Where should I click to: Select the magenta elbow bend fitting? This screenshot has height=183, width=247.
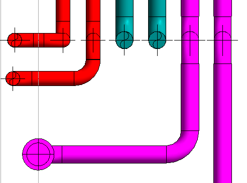tap(183, 146)
